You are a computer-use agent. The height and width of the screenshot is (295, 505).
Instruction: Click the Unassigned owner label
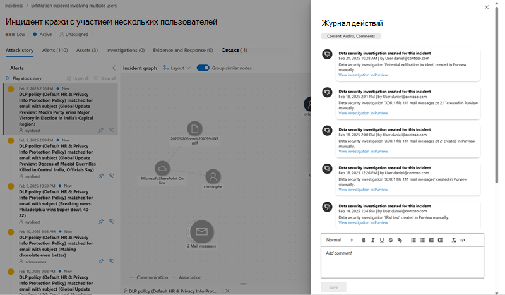pos(74,35)
